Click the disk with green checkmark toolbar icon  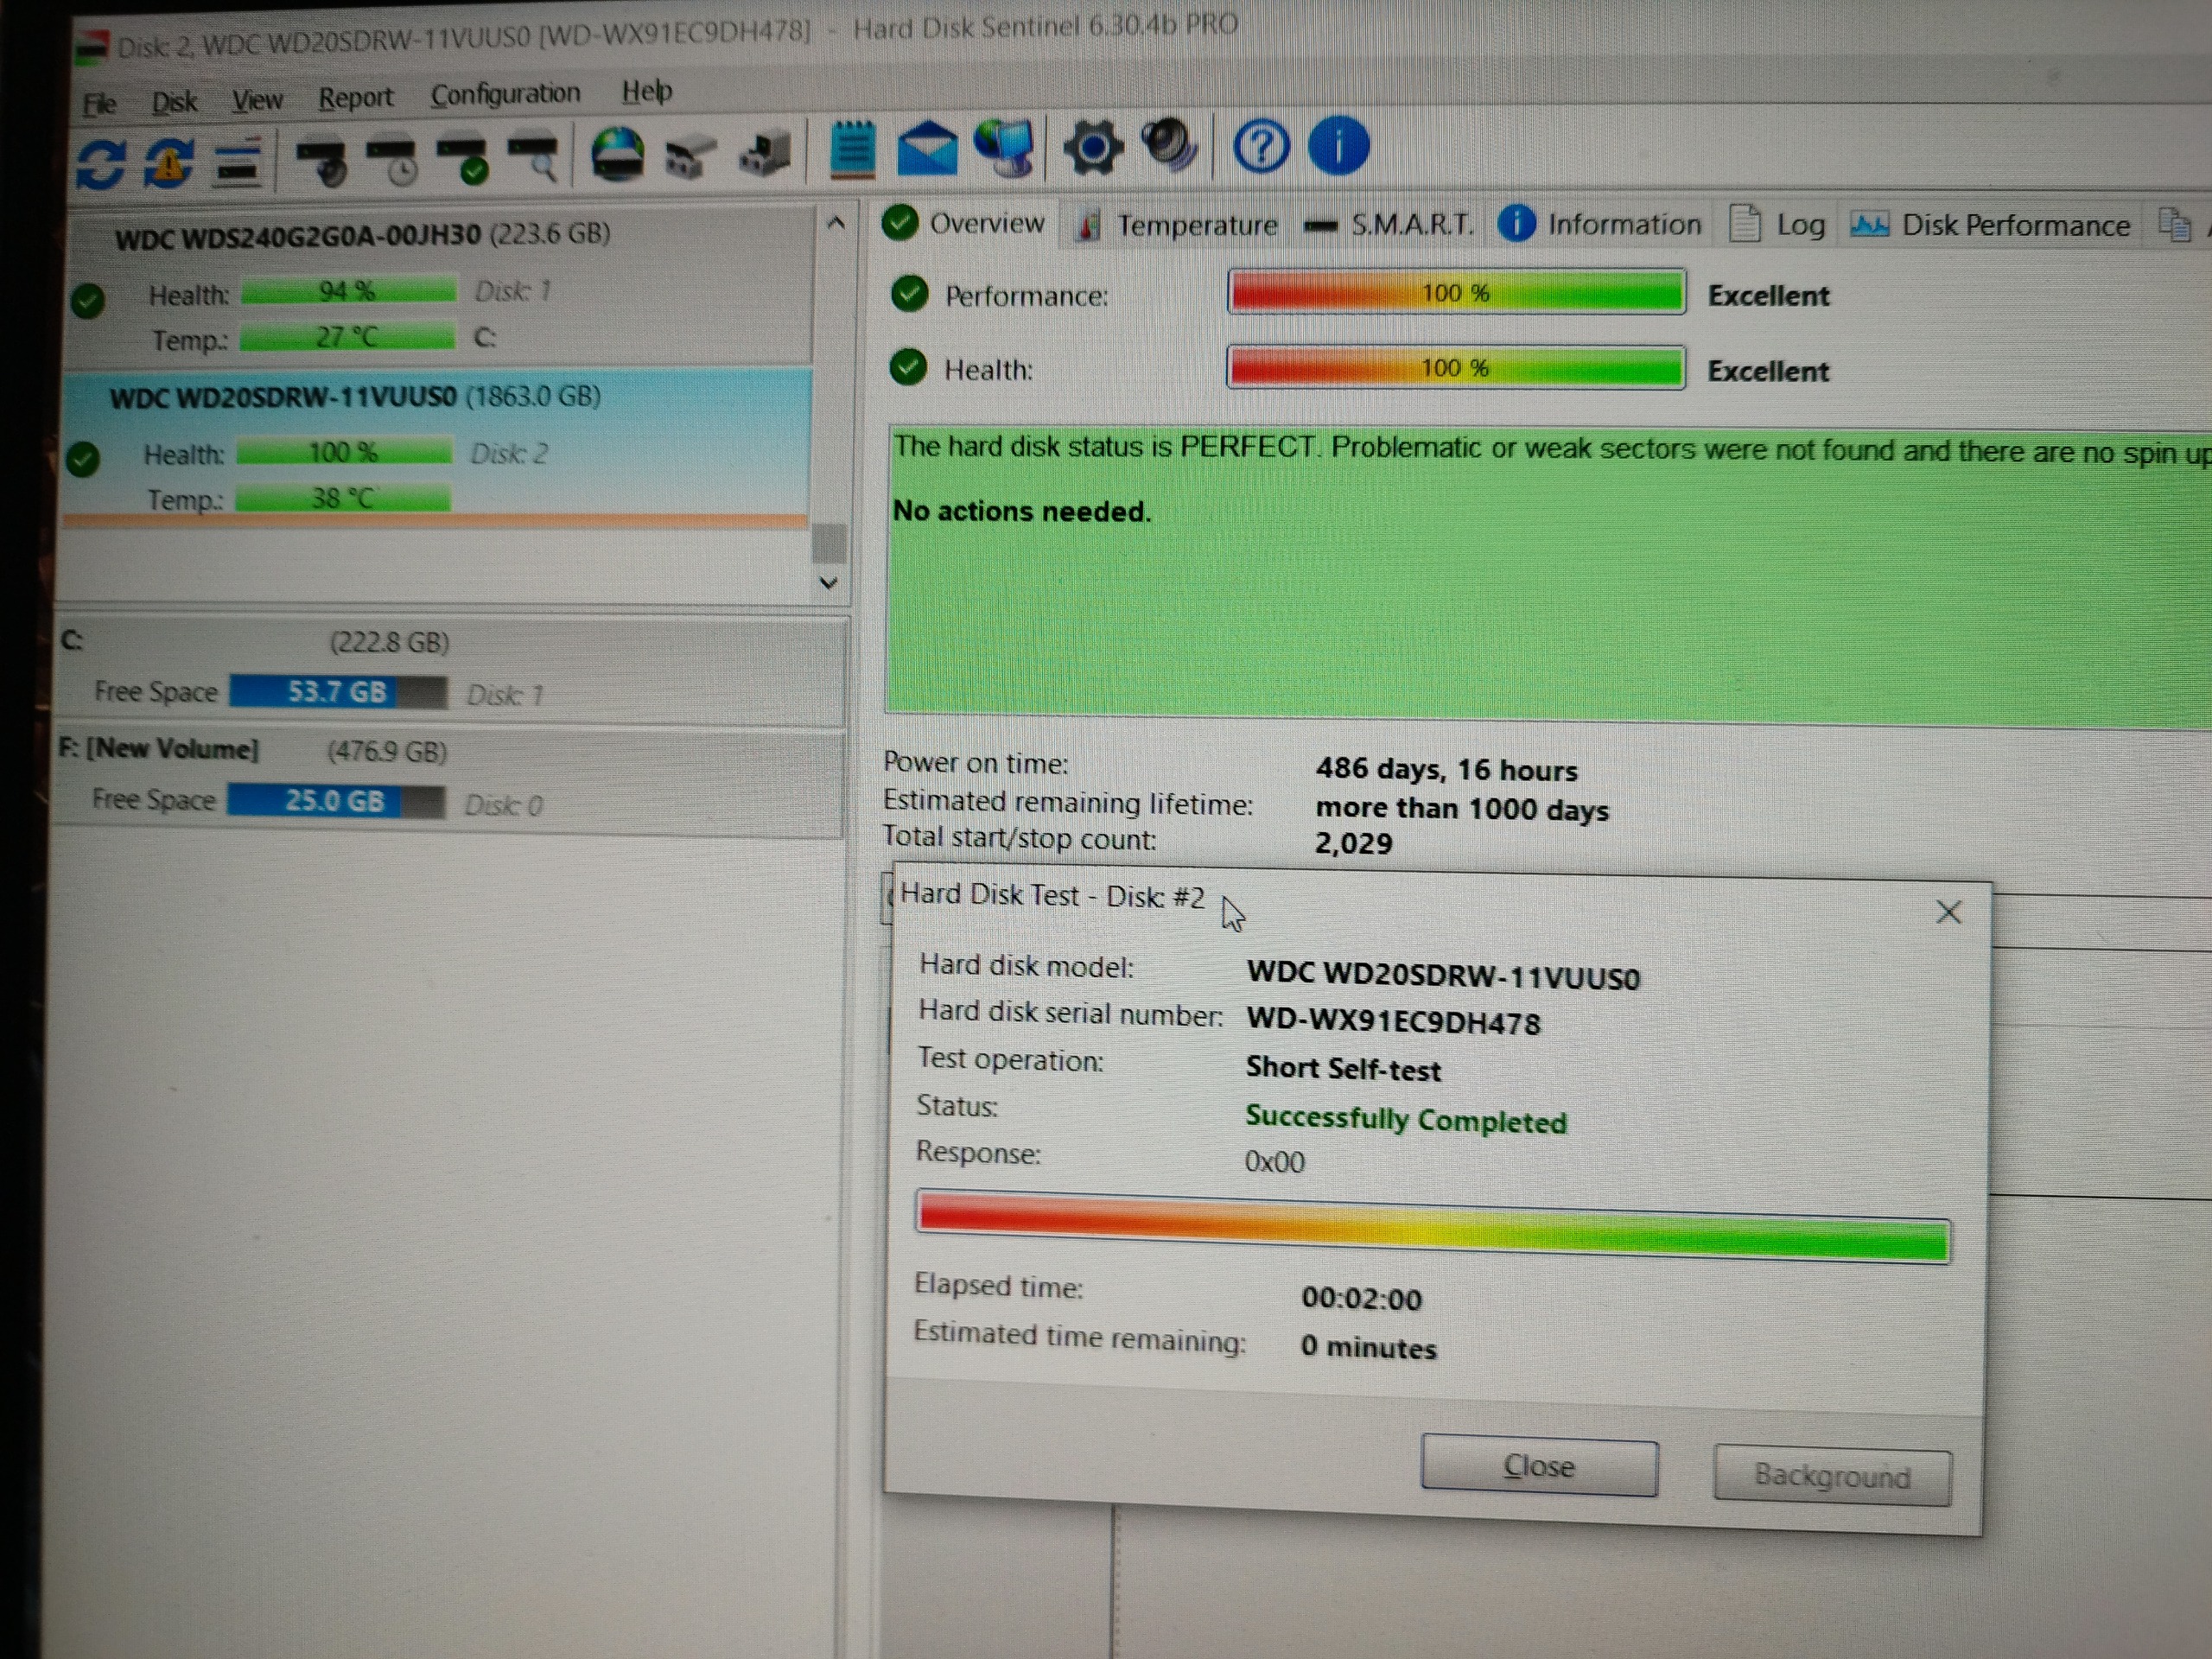464,159
